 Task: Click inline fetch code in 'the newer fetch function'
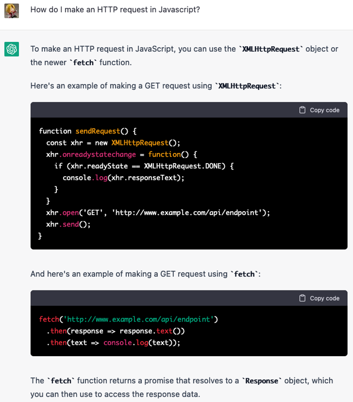point(82,63)
